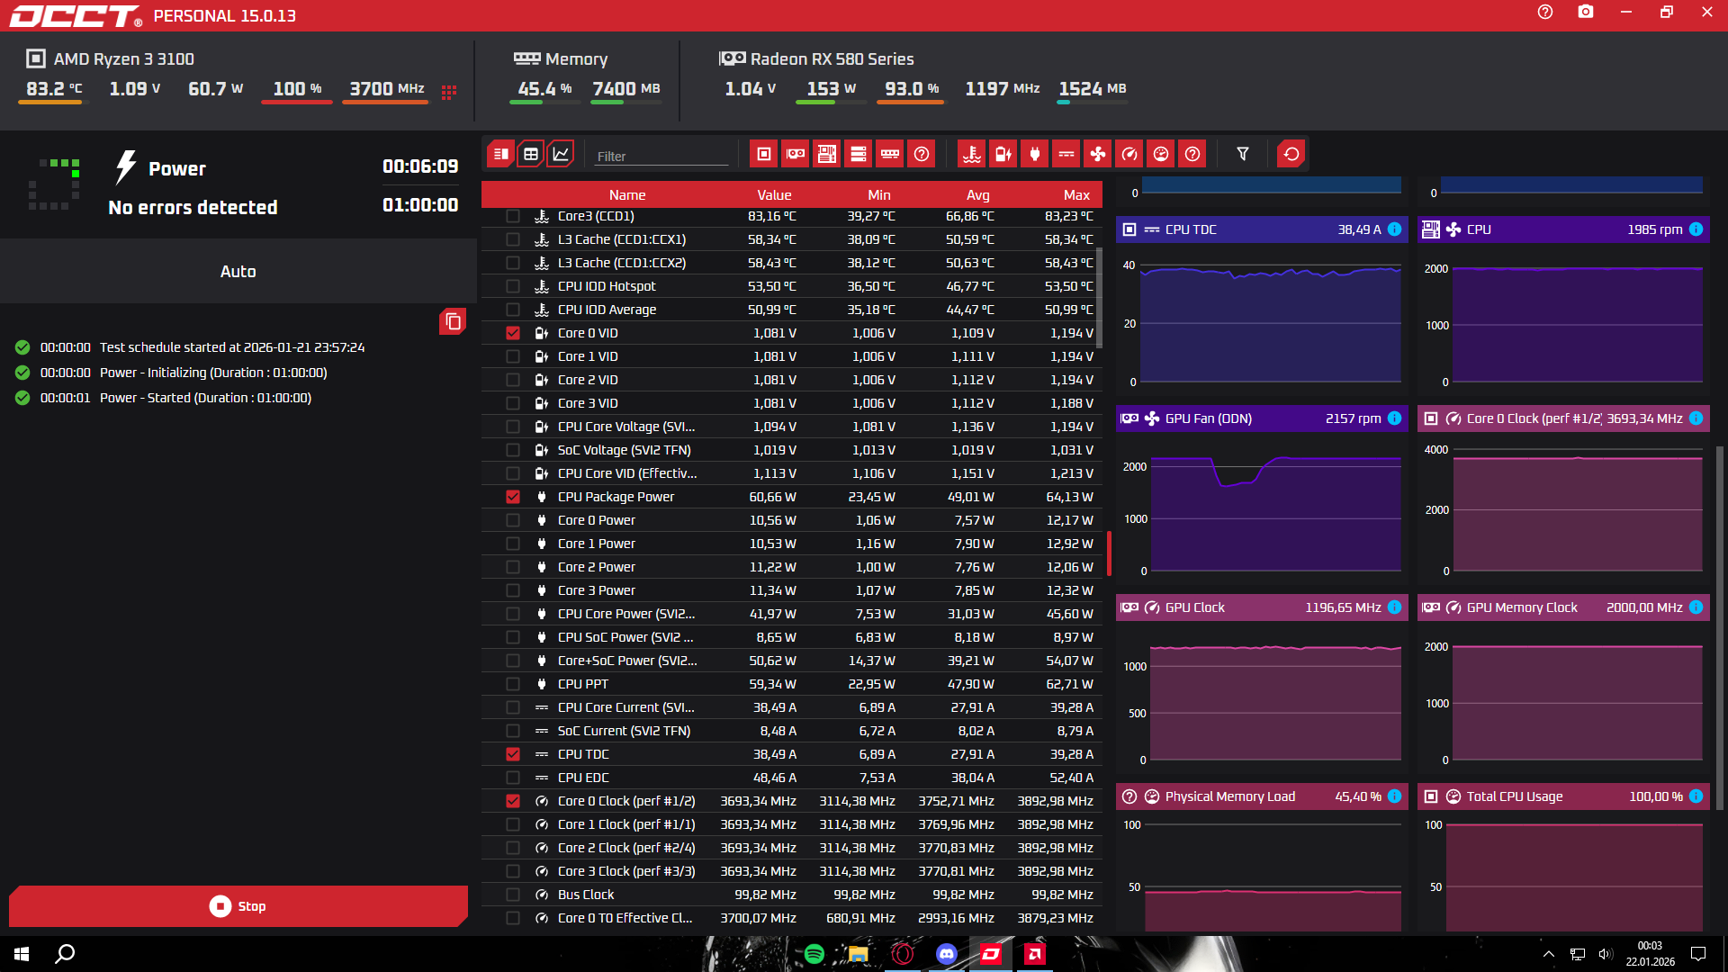
Task: Uncheck the CPU TDC checkbox
Action: click(513, 754)
